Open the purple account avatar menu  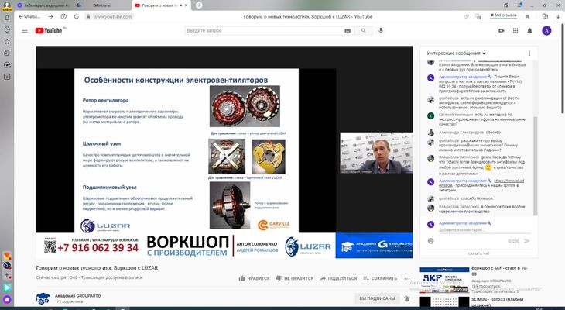pyautogui.click(x=546, y=31)
